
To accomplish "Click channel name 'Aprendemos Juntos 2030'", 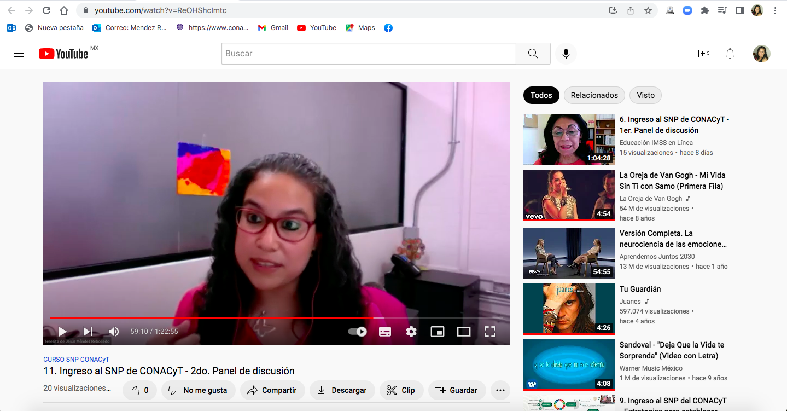I will point(657,257).
